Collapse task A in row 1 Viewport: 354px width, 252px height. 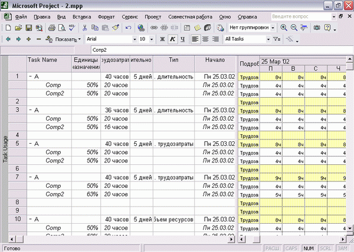click(30, 77)
